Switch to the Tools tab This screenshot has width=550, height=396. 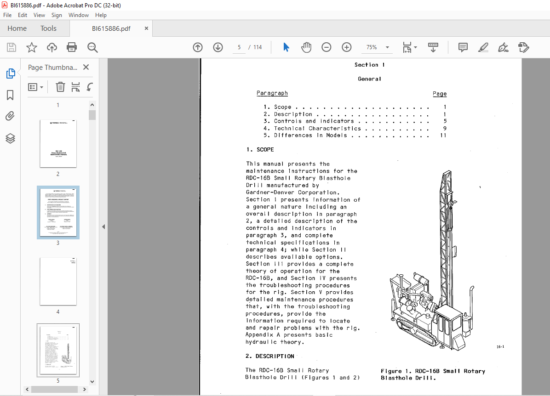click(x=48, y=28)
